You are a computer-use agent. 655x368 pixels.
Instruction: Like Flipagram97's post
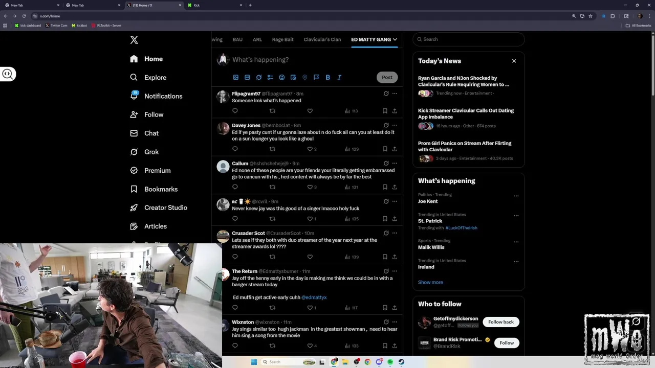point(310,111)
